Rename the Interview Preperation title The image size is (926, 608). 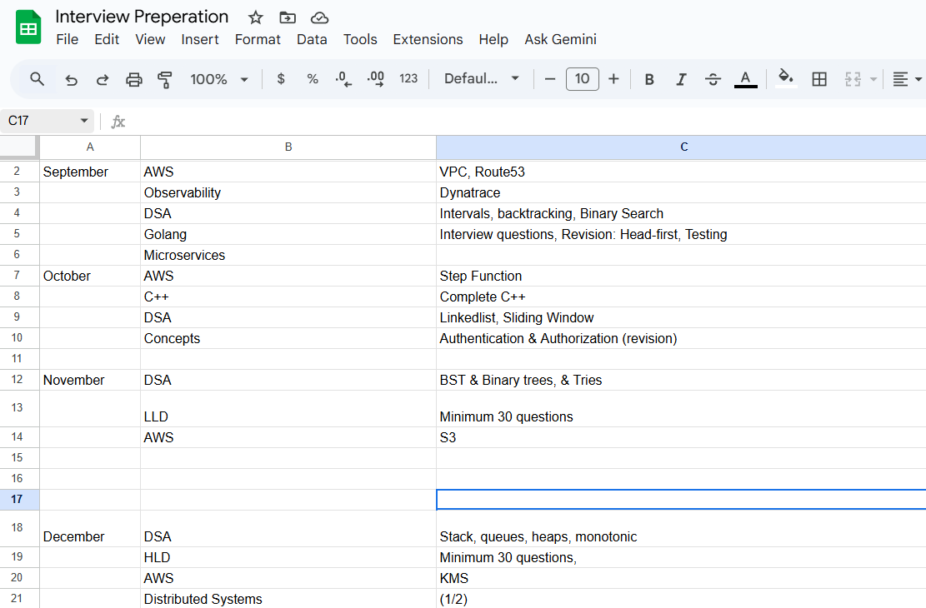pos(142,17)
